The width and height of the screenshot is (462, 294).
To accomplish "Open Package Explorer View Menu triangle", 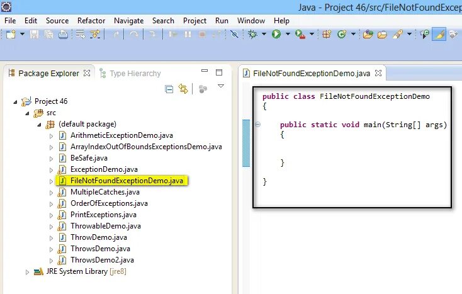I will tap(221, 86).
